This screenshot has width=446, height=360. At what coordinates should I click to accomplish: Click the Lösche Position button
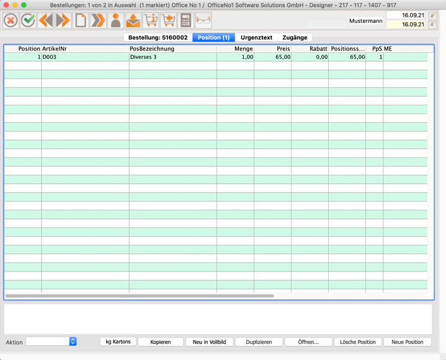click(358, 342)
